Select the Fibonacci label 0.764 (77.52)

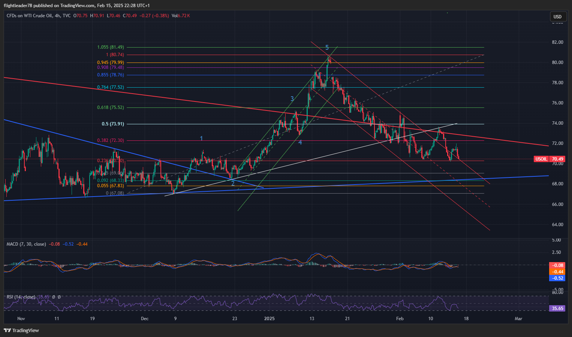[x=111, y=87]
